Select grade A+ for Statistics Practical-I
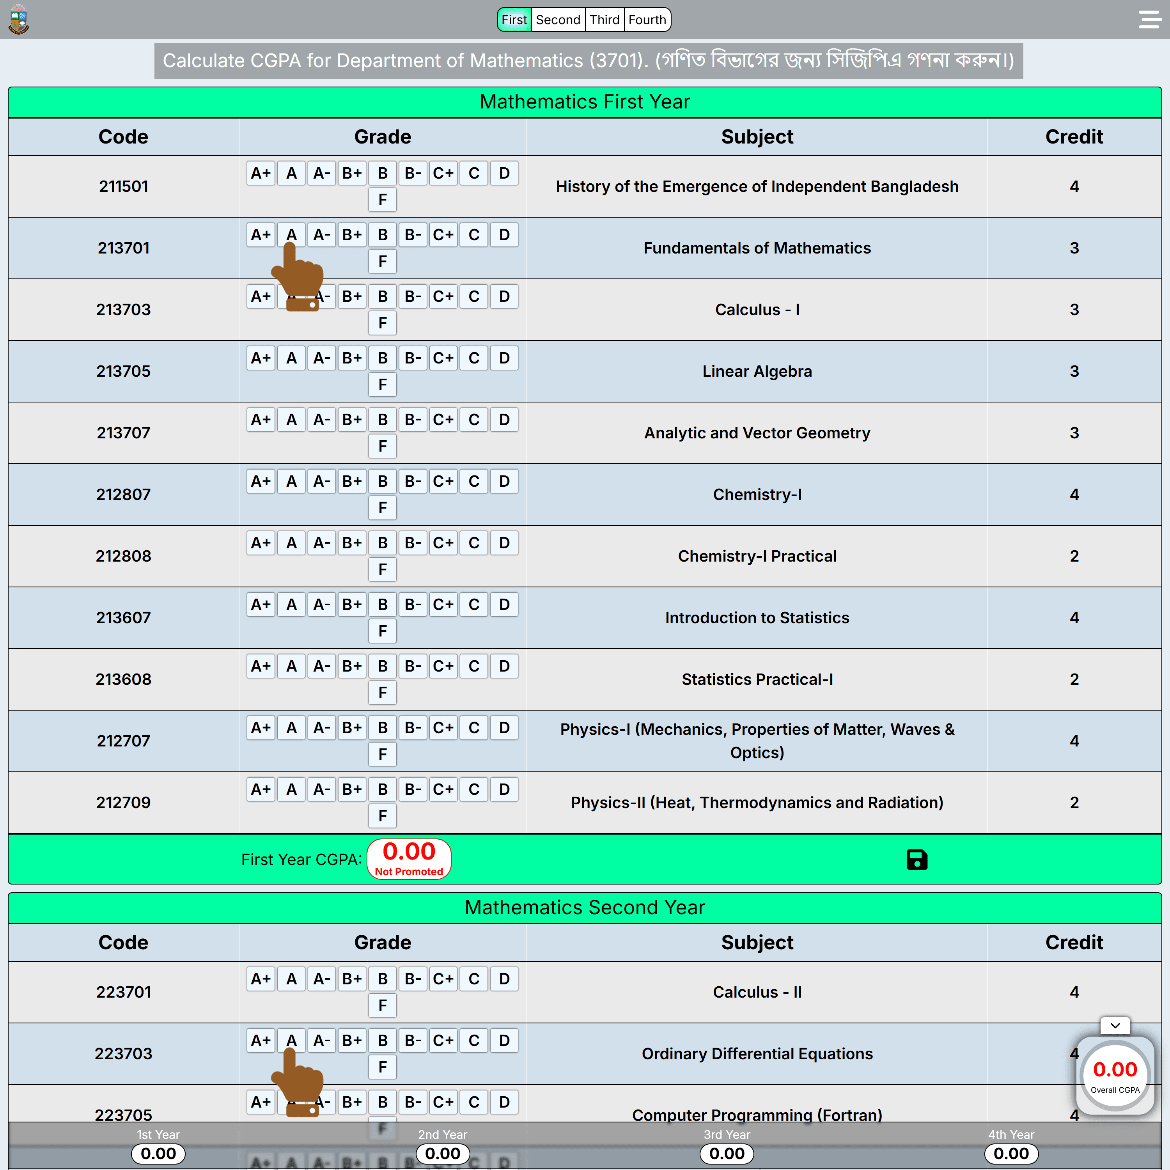The height and width of the screenshot is (1170, 1170). (x=261, y=666)
